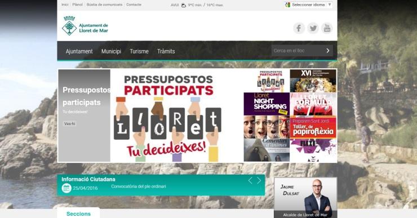Click the weather cloud icon
417x218 pixels.
click(184, 5)
